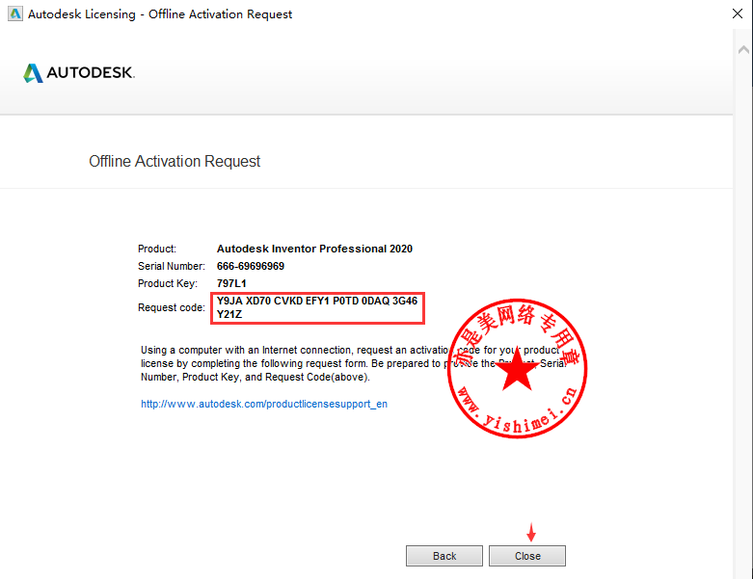Screen dimensions: 753x579
Task: Close the dialog with the title bar X
Action: click(x=738, y=13)
